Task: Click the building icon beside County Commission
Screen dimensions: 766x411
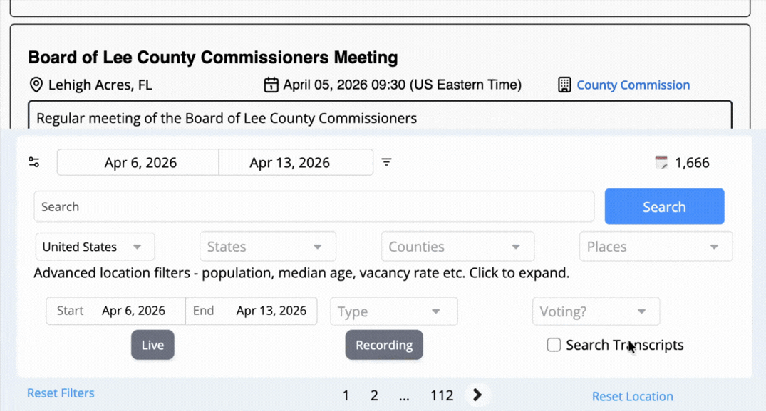Action: click(x=564, y=85)
